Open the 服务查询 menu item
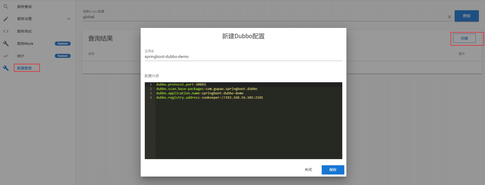 tap(24, 7)
